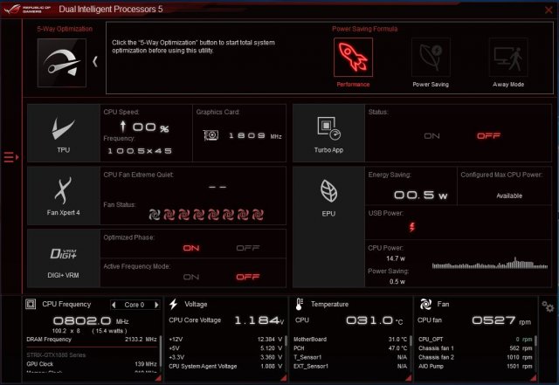Screen dimensions: 559x385
Task: Open Fan Xpert 4
Action: [x=62, y=196]
